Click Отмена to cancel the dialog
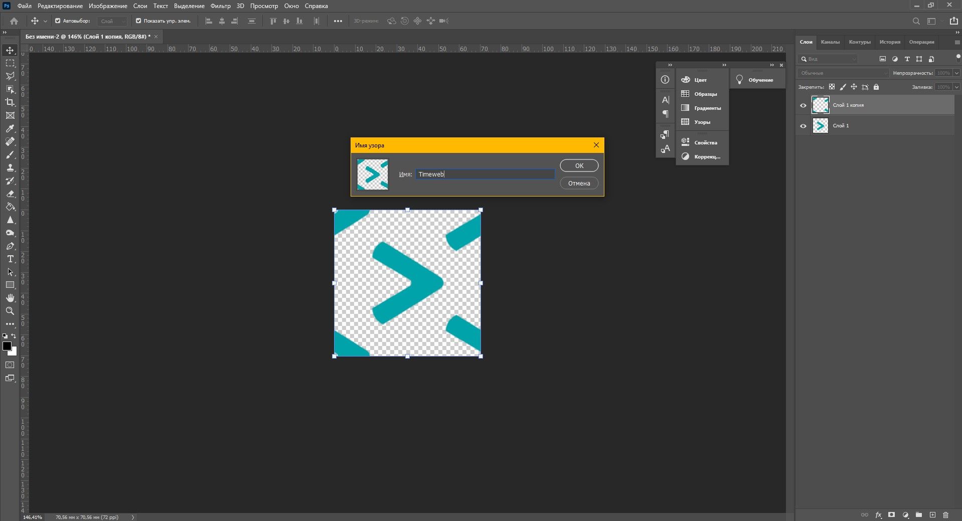The width and height of the screenshot is (962, 521). [x=579, y=184]
